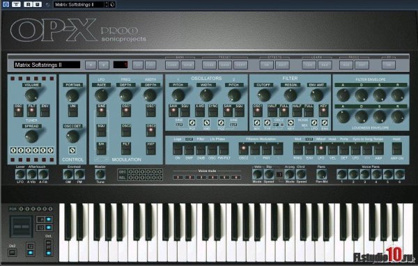
Task: Click the SPREAD knob
Action: 31,136
